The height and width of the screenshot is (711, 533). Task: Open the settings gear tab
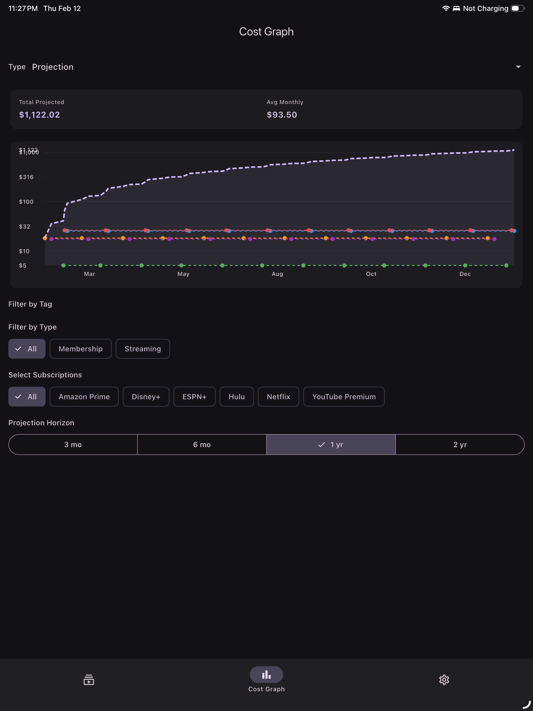click(x=444, y=680)
